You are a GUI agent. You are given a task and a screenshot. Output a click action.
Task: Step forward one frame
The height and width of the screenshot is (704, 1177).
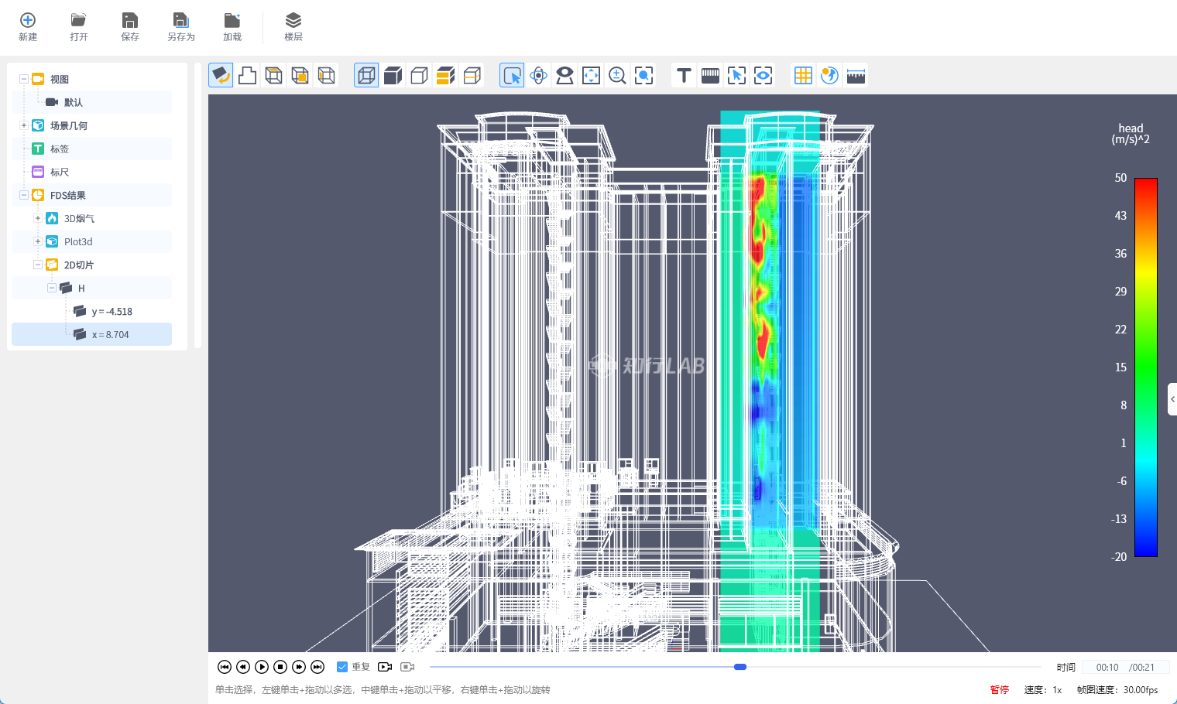click(299, 667)
